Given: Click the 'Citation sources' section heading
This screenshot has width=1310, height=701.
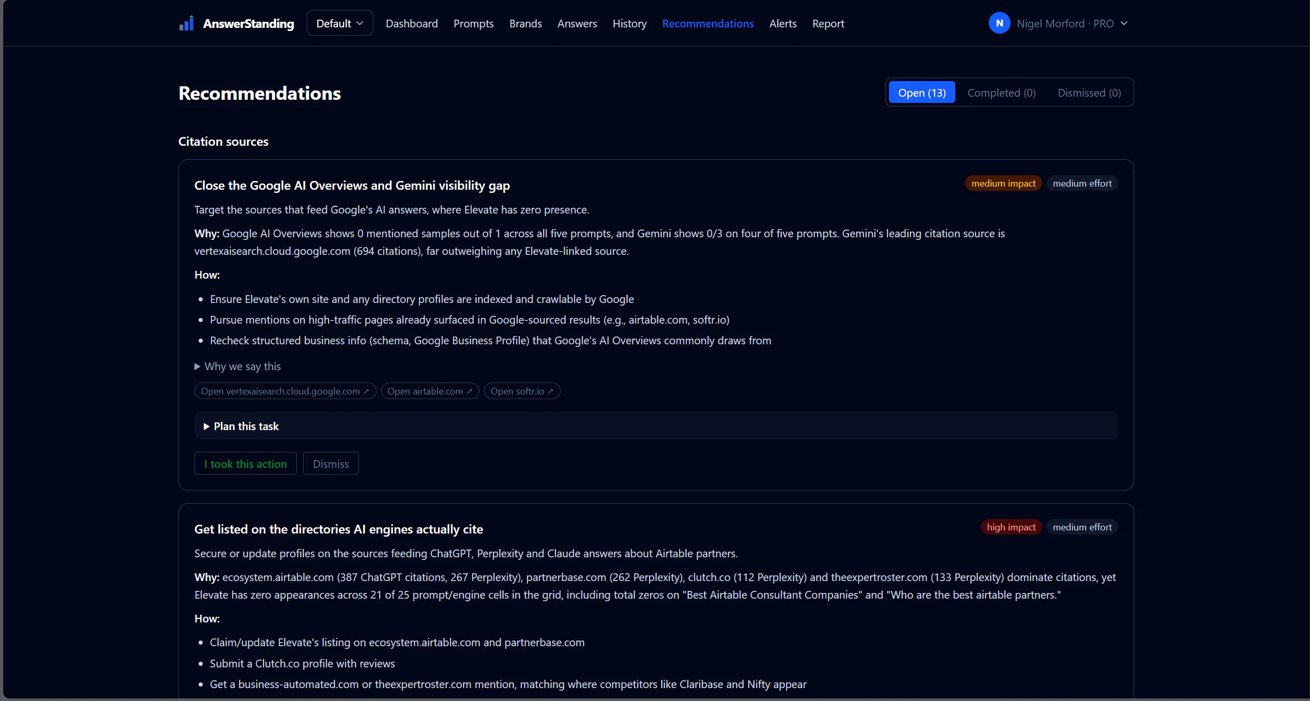Looking at the screenshot, I should click(x=223, y=141).
